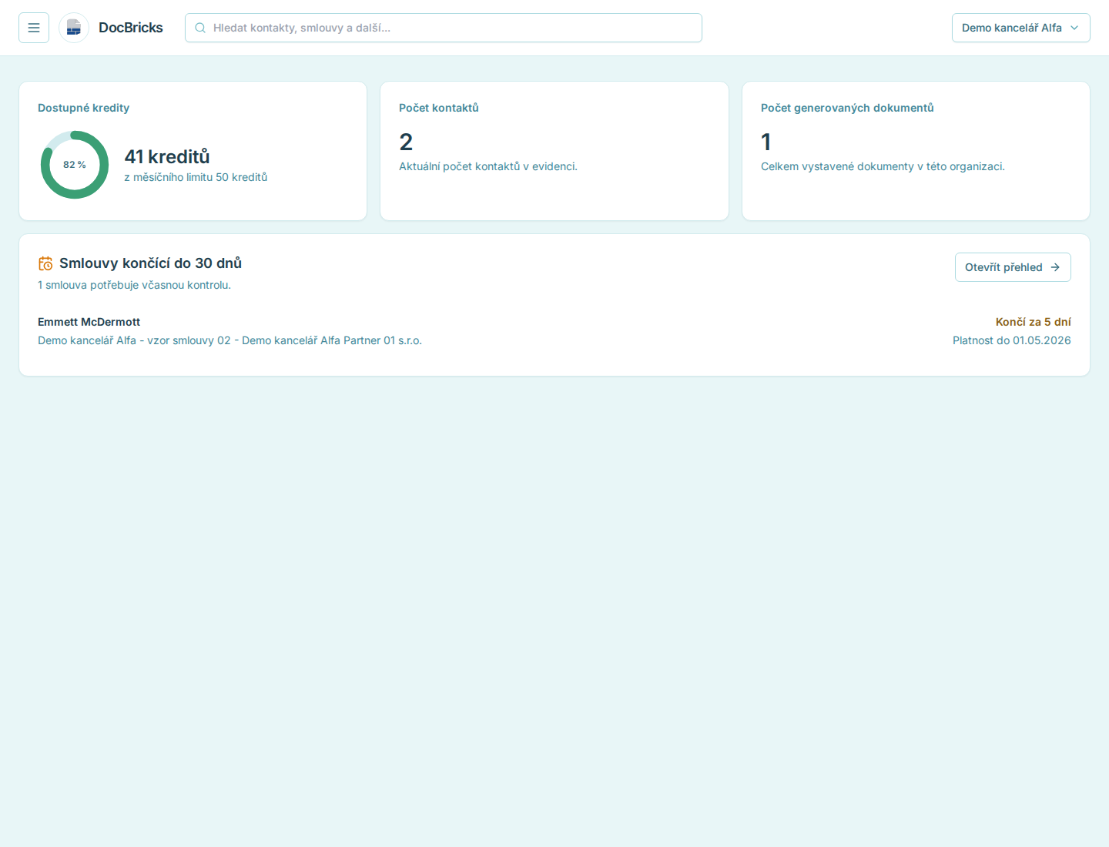Click the Smlouvy končící do 30 dnů heading
The width and height of the screenshot is (1109, 847).
click(150, 263)
